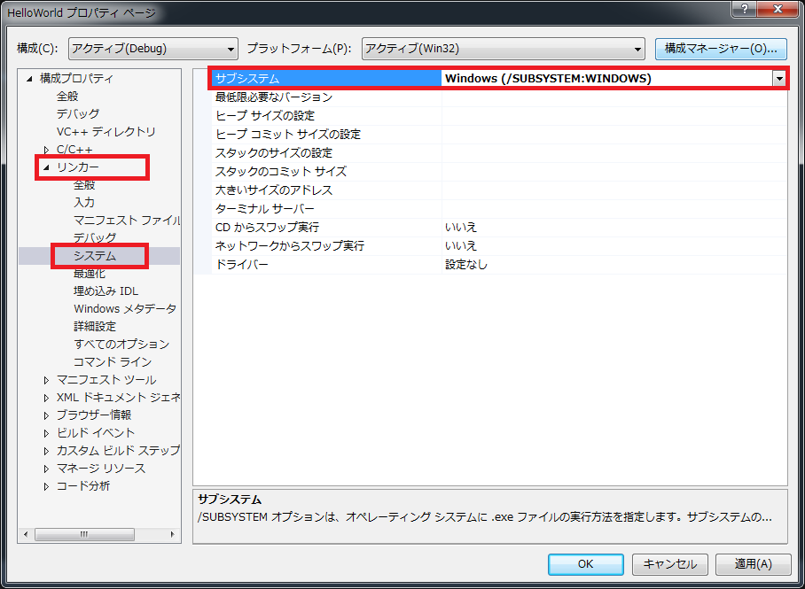Select 最適化 tree item
The height and width of the screenshot is (589, 805).
click(x=90, y=274)
